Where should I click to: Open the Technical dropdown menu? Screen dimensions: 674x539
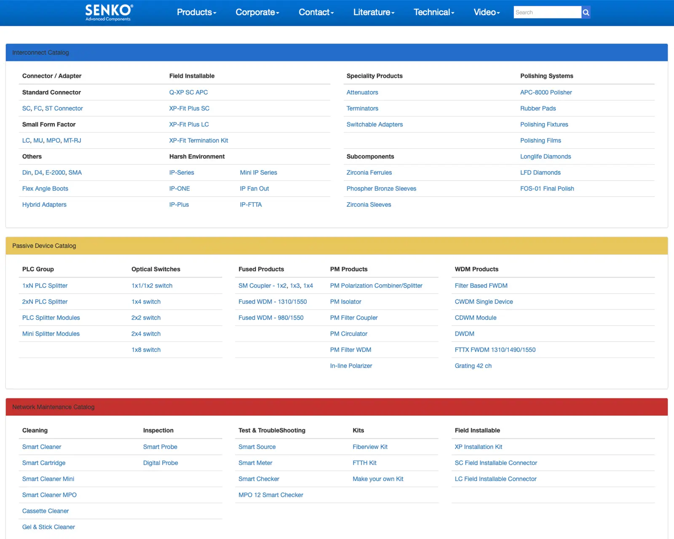point(434,12)
